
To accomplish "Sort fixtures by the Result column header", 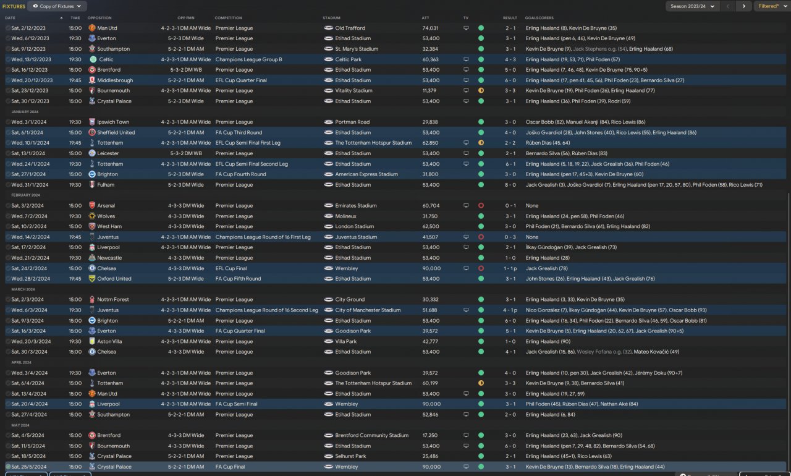I will pos(510,18).
